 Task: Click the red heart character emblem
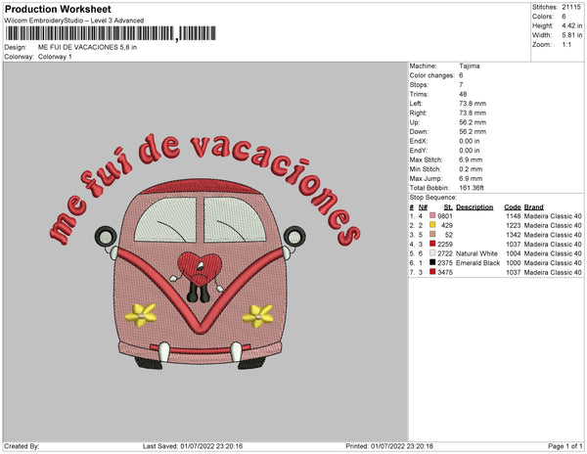pyautogui.click(x=202, y=268)
